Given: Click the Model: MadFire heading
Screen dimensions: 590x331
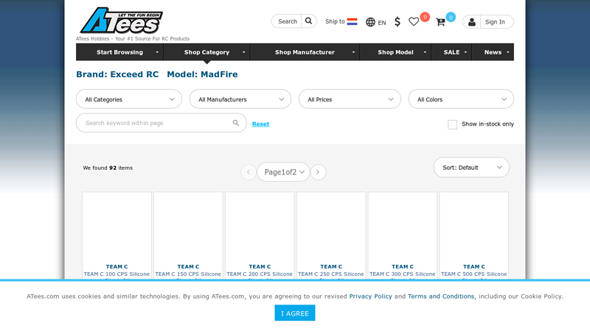Looking at the screenshot, I should pos(202,74).
